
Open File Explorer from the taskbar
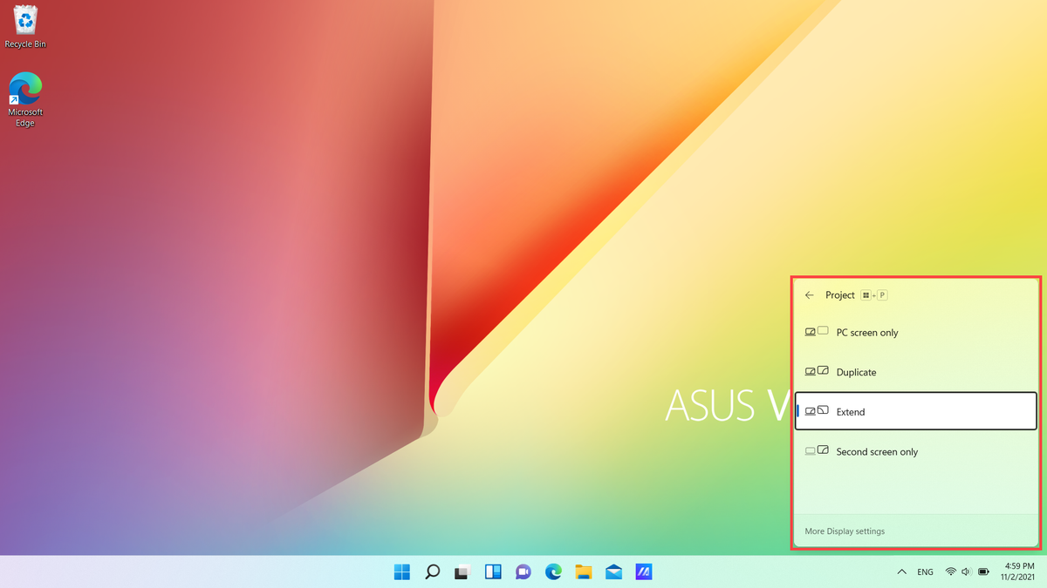click(x=584, y=572)
